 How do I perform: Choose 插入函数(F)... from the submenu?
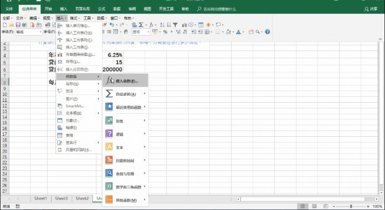(125, 80)
